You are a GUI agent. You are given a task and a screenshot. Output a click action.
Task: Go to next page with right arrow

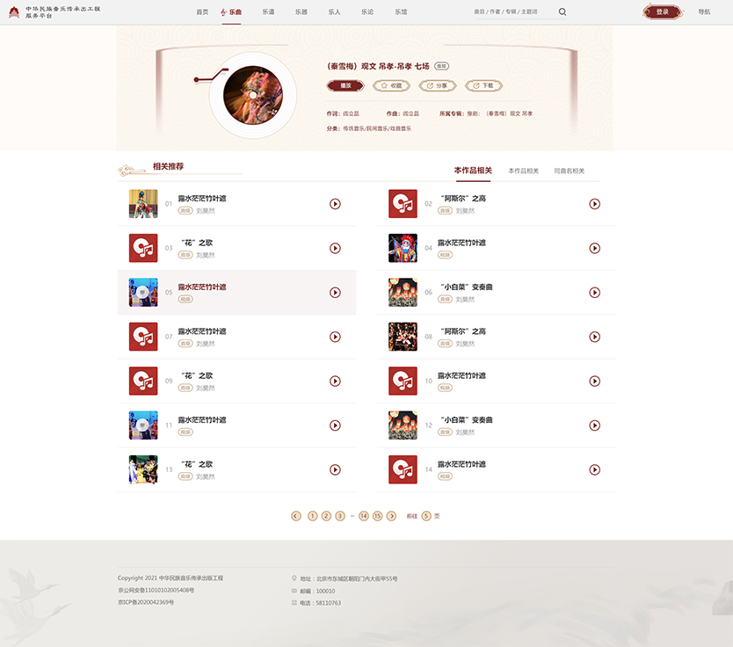(391, 516)
